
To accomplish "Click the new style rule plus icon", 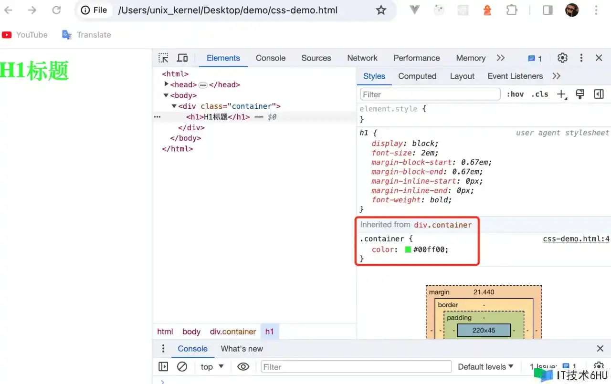I will (x=561, y=94).
